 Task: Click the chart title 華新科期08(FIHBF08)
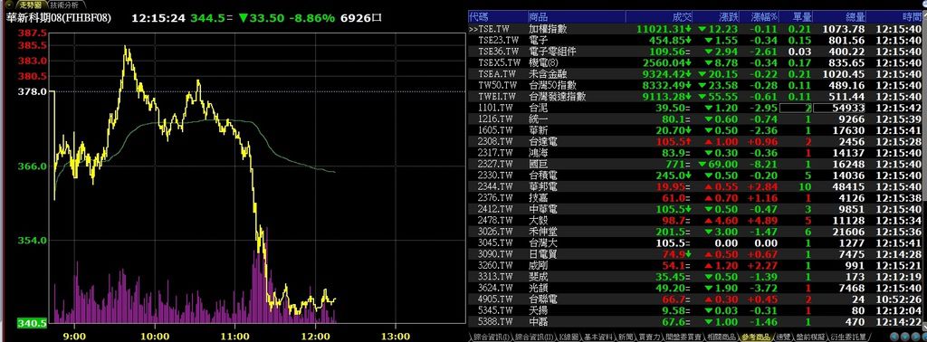coord(59,18)
